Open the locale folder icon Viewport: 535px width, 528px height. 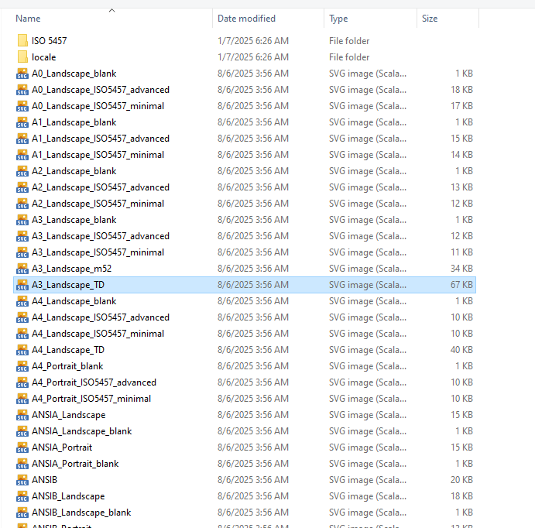22,57
